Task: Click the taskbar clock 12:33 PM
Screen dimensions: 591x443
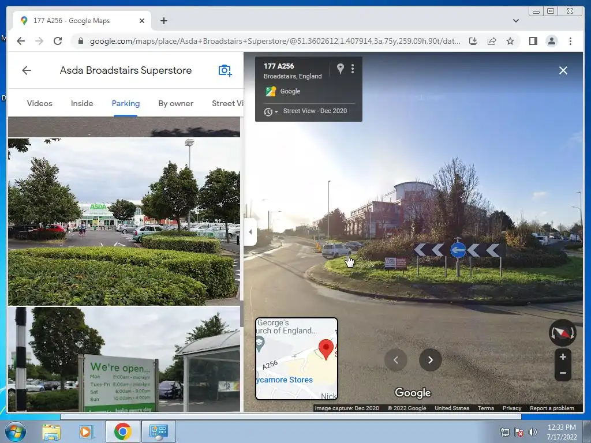Action: coord(562,427)
